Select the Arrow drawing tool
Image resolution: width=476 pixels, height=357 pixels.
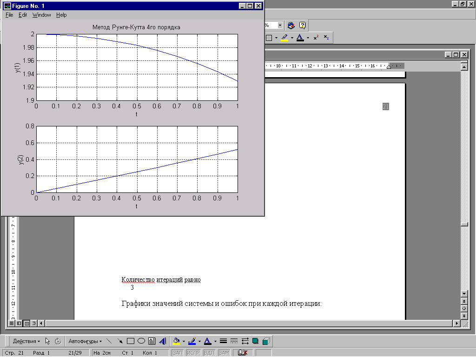click(x=120, y=341)
